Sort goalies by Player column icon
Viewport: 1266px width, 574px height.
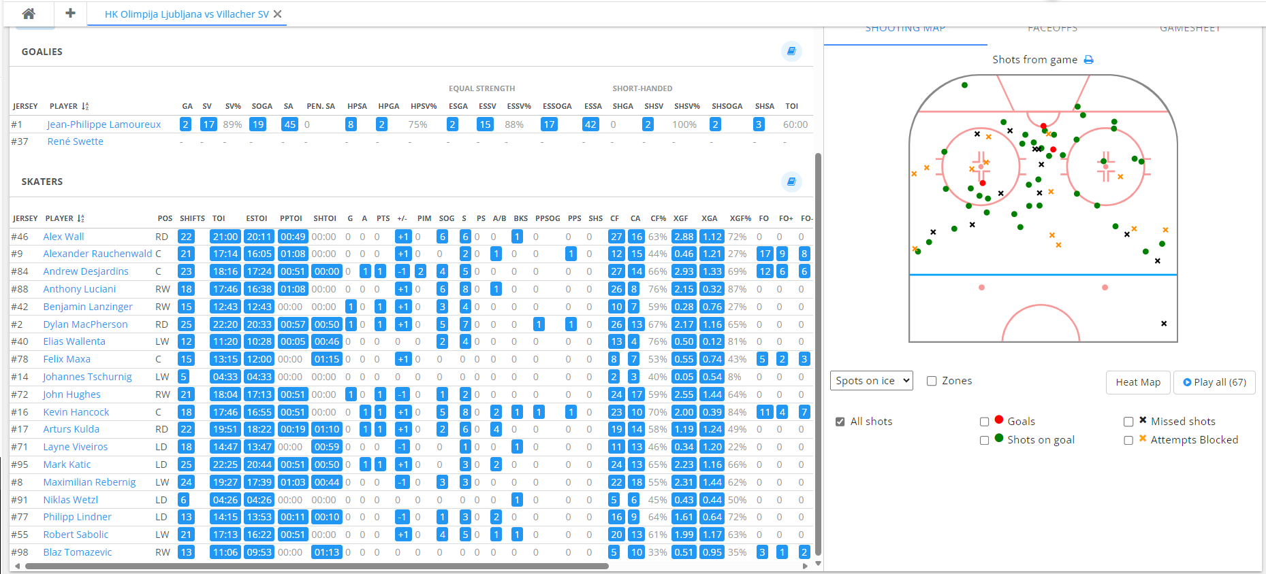85,107
